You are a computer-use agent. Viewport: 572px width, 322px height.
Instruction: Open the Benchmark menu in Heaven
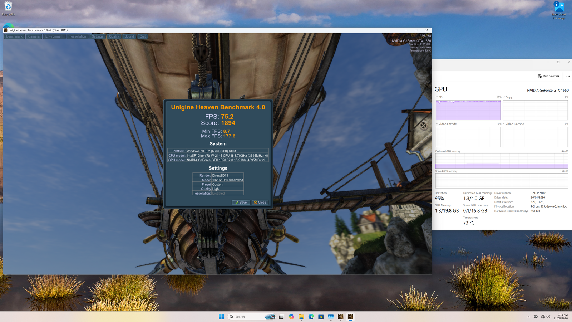[14, 36]
